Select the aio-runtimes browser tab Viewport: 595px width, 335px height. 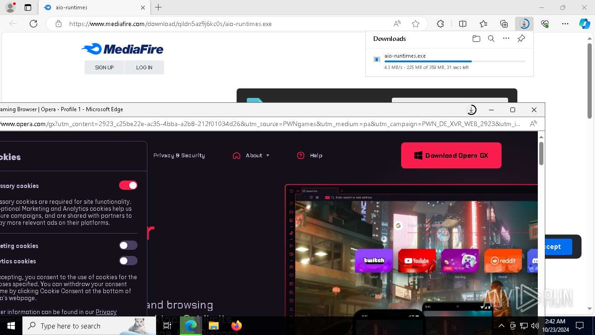click(x=93, y=7)
